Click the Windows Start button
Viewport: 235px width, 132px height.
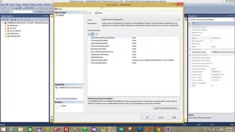(x=3, y=129)
